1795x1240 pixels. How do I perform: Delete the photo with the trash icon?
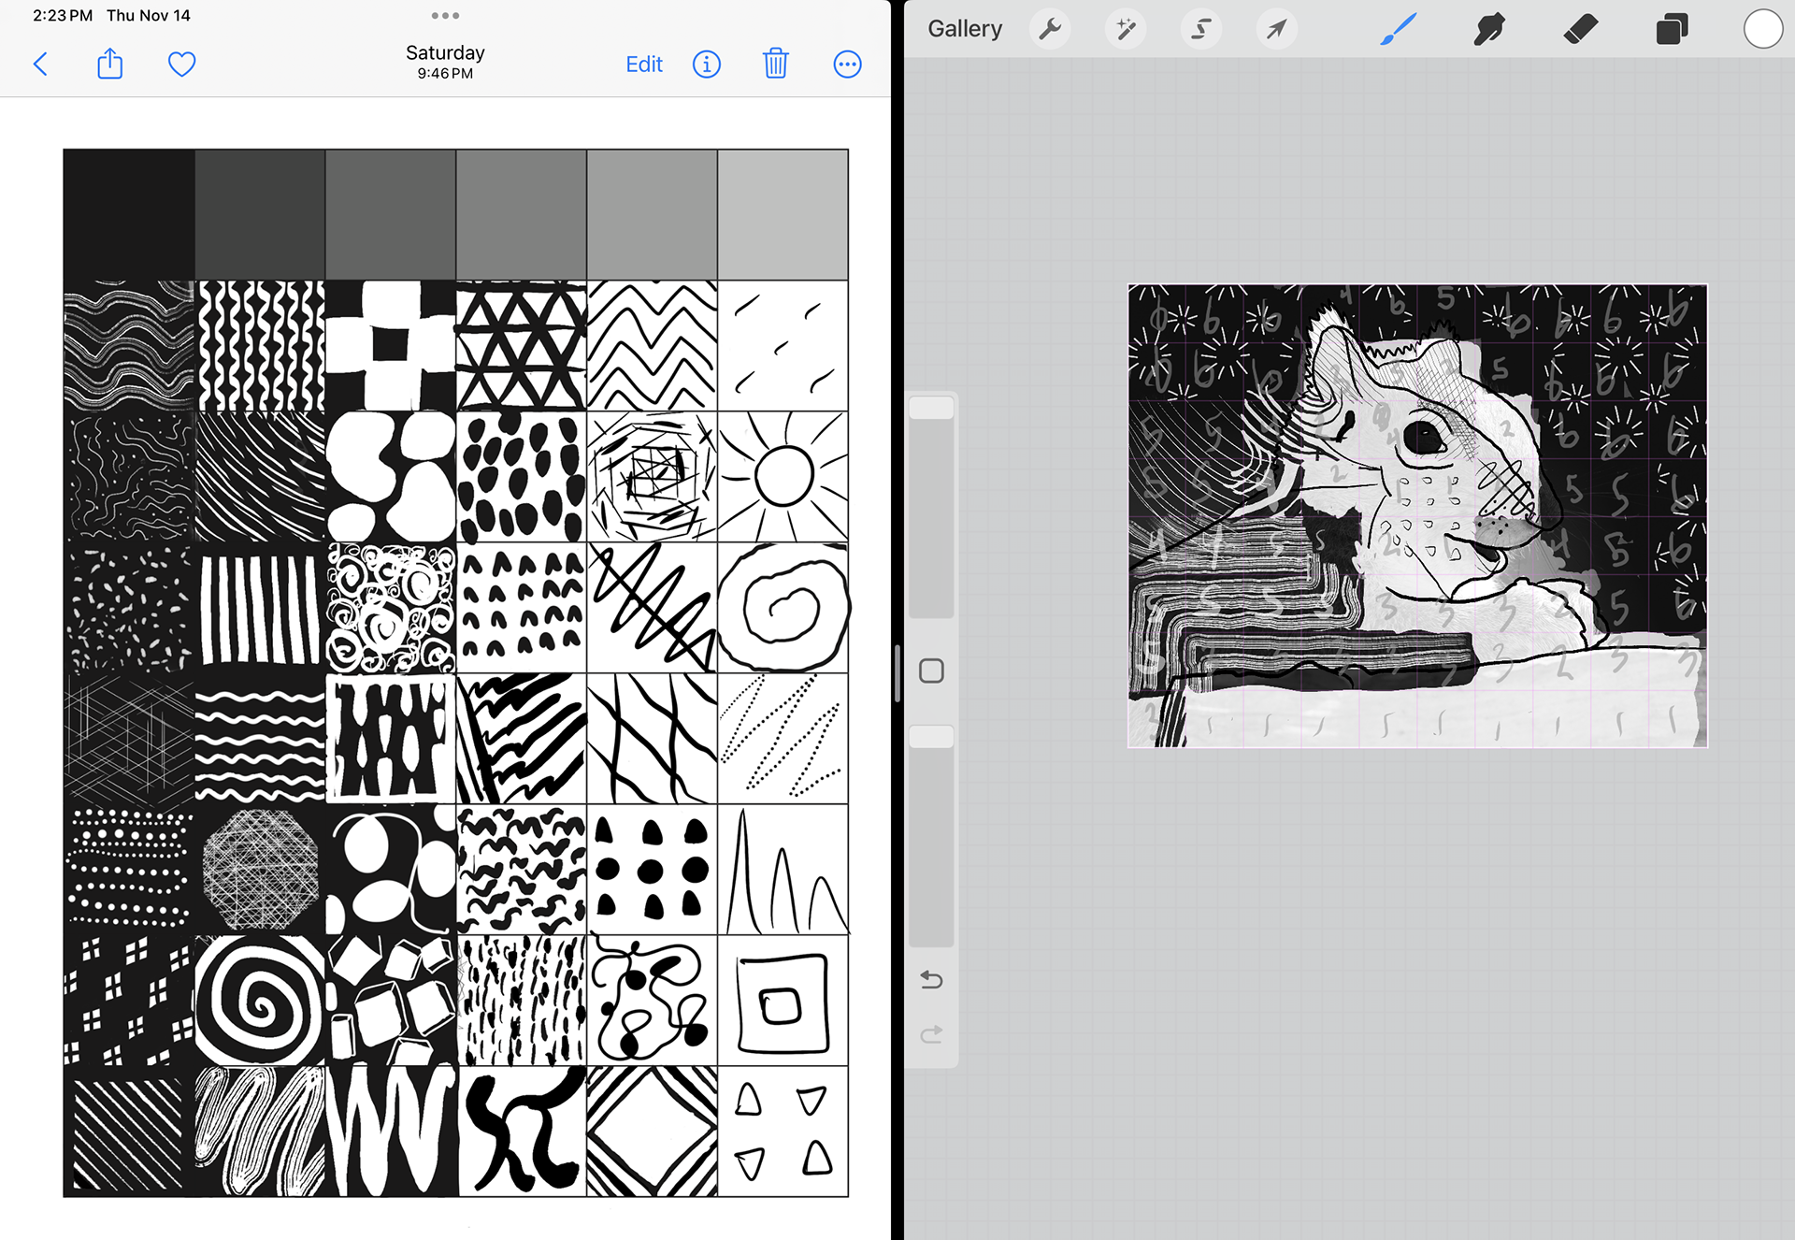point(776,64)
